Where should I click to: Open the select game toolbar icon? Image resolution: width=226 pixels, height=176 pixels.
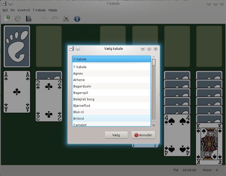[29, 19]
